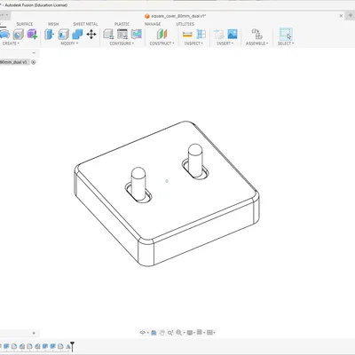Screen dimensions: 355x355
Task: Click the green origin point on model
Action: (167, 181)
